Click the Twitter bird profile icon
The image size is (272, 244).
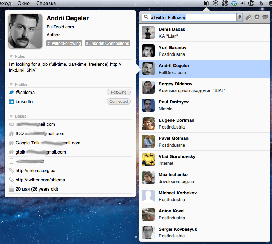[11, 92]
